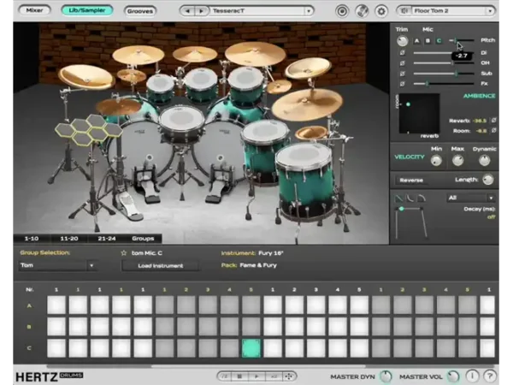Go to the next preset arrow
The width and height of the screenshot is (513, 385).
point(201,11)
